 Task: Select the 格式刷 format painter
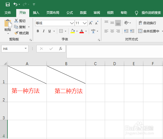(x=22, y=33)
